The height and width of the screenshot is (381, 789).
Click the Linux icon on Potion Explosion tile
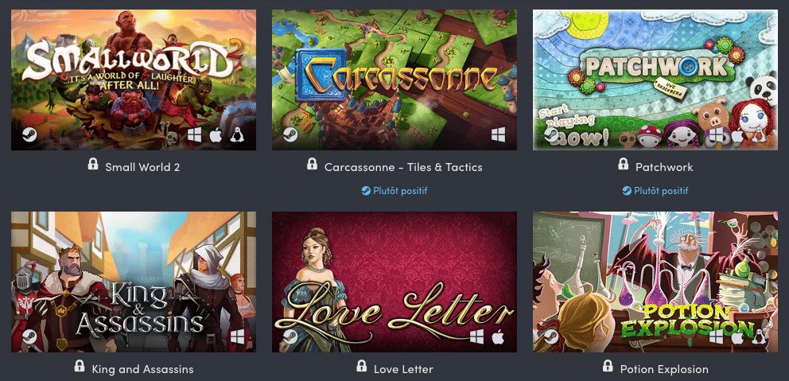759,336
